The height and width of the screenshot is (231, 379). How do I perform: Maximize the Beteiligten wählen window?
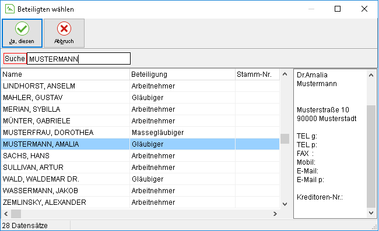[x=338, y=9]
